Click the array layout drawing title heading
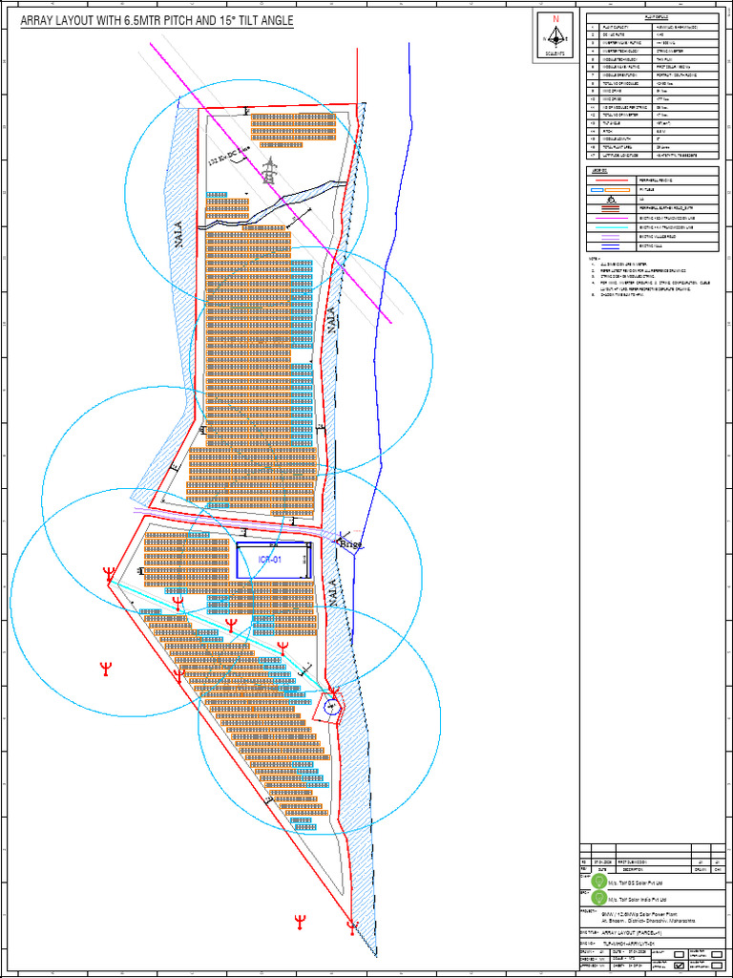The width and height of the screenshot is (733, 978). coord(157,21)
